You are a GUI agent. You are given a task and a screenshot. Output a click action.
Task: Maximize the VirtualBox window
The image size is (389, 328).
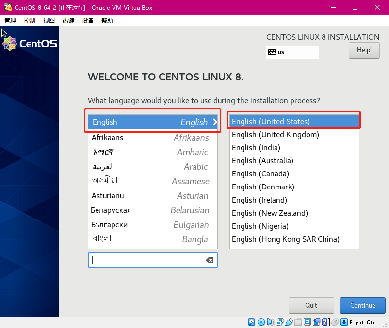tap(355, 7)
